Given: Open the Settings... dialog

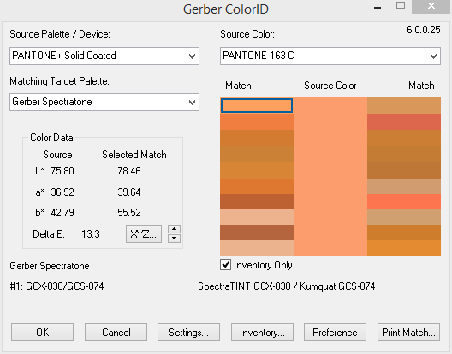Looking at the screenshot, I should (x=188, y=333).
